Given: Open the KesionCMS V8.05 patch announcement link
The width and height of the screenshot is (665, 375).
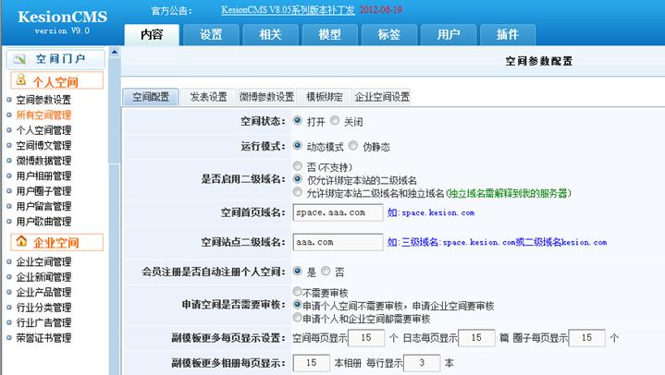Looking at the screenshot, I should pos(288,10).
